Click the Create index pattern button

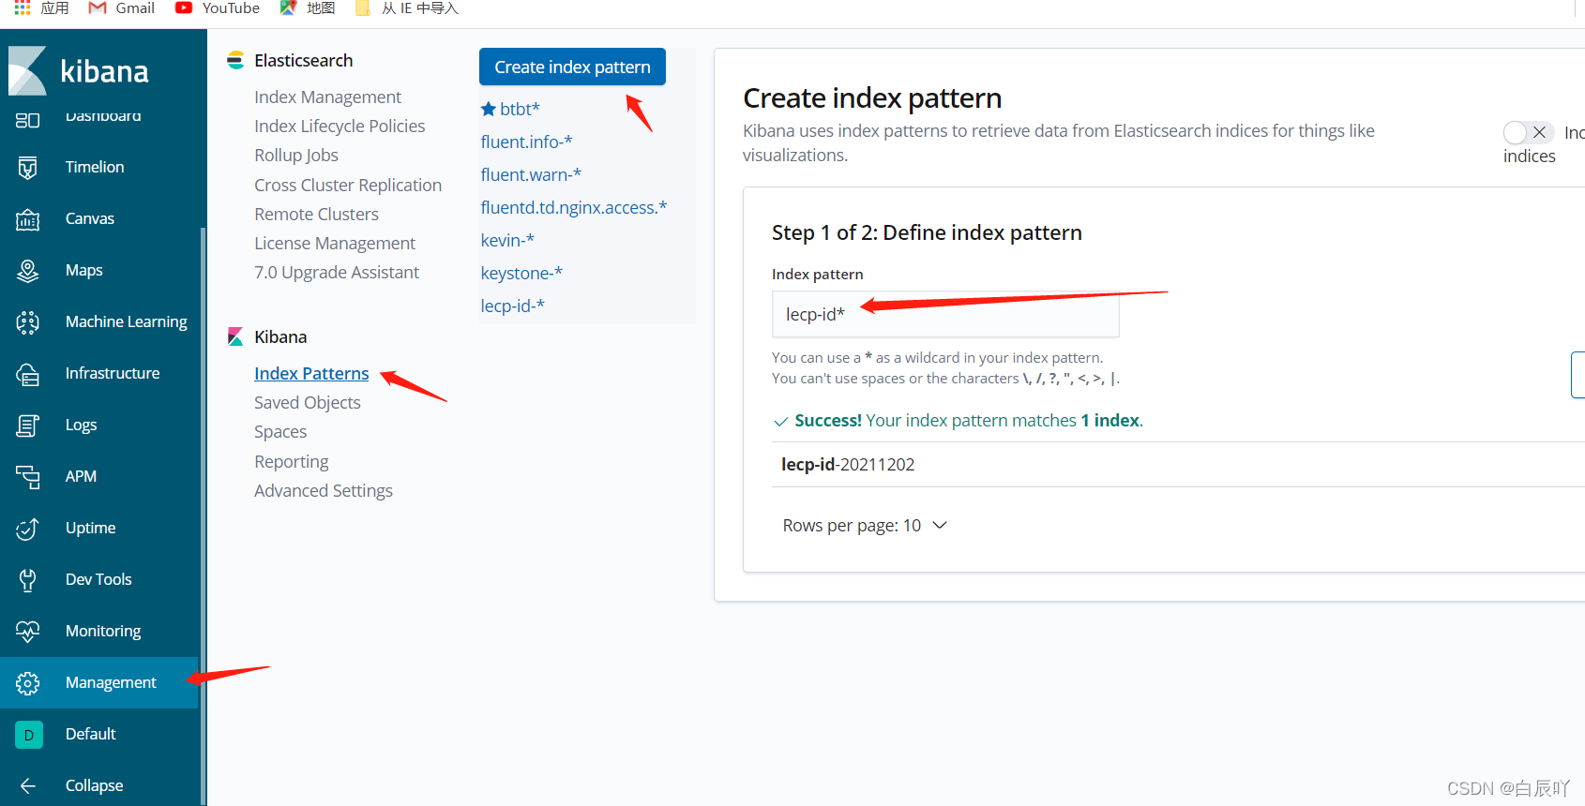click(x=572, y=67)
